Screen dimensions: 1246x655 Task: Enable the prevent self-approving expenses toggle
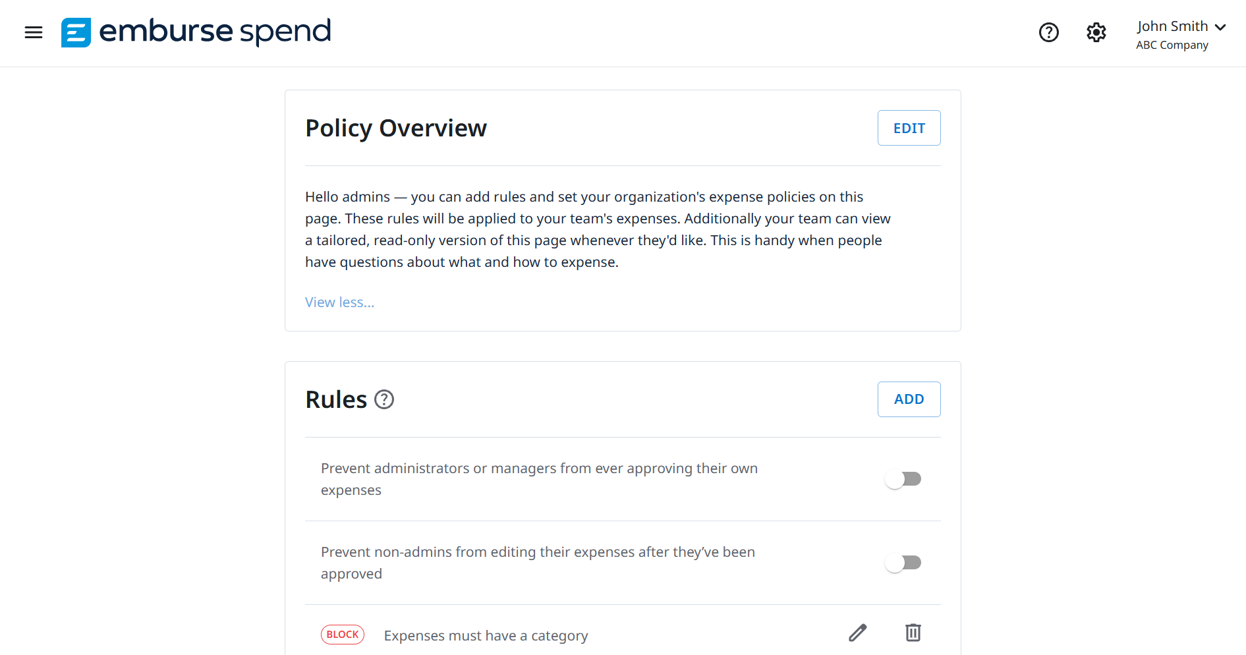tap(903, 479)
